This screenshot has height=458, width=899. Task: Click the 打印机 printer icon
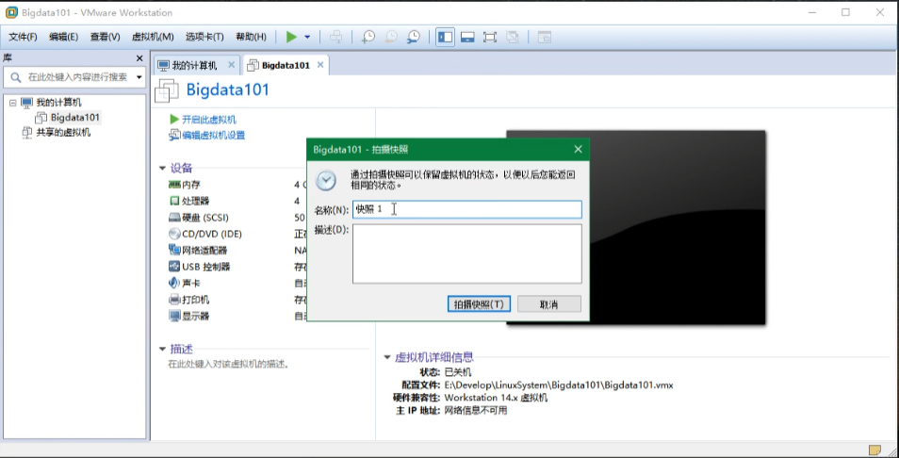[174, 300]
